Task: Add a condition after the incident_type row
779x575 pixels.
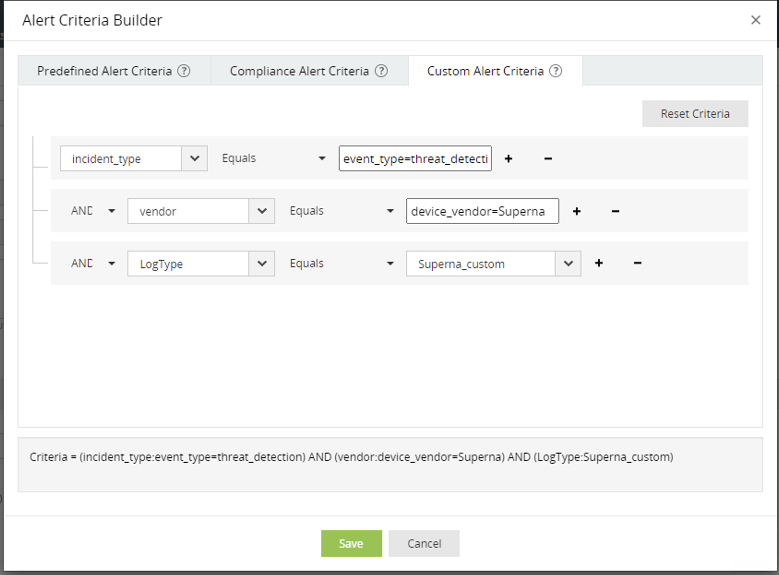Action: pyautogui.click(x=508, y=158)
